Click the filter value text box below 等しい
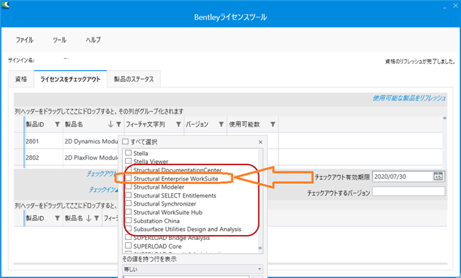This screenshot has height=278, width=461. point(186,277)
